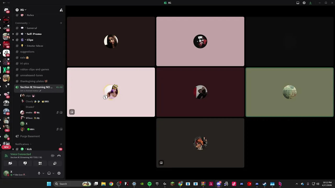Create channel in Community category
The width and height of the screenshot is (335, 188).
pos(61,23)
